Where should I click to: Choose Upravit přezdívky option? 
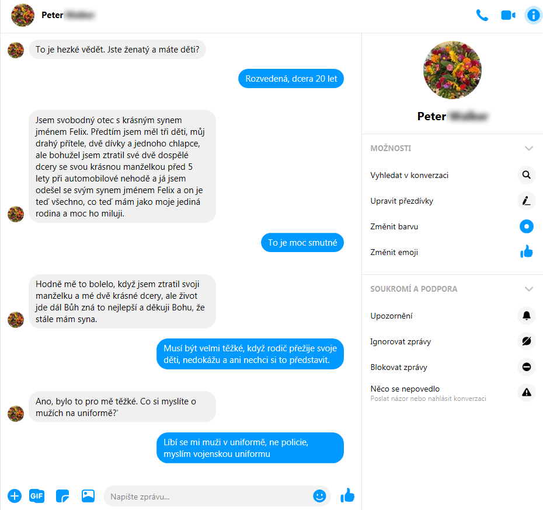point(451,201)
